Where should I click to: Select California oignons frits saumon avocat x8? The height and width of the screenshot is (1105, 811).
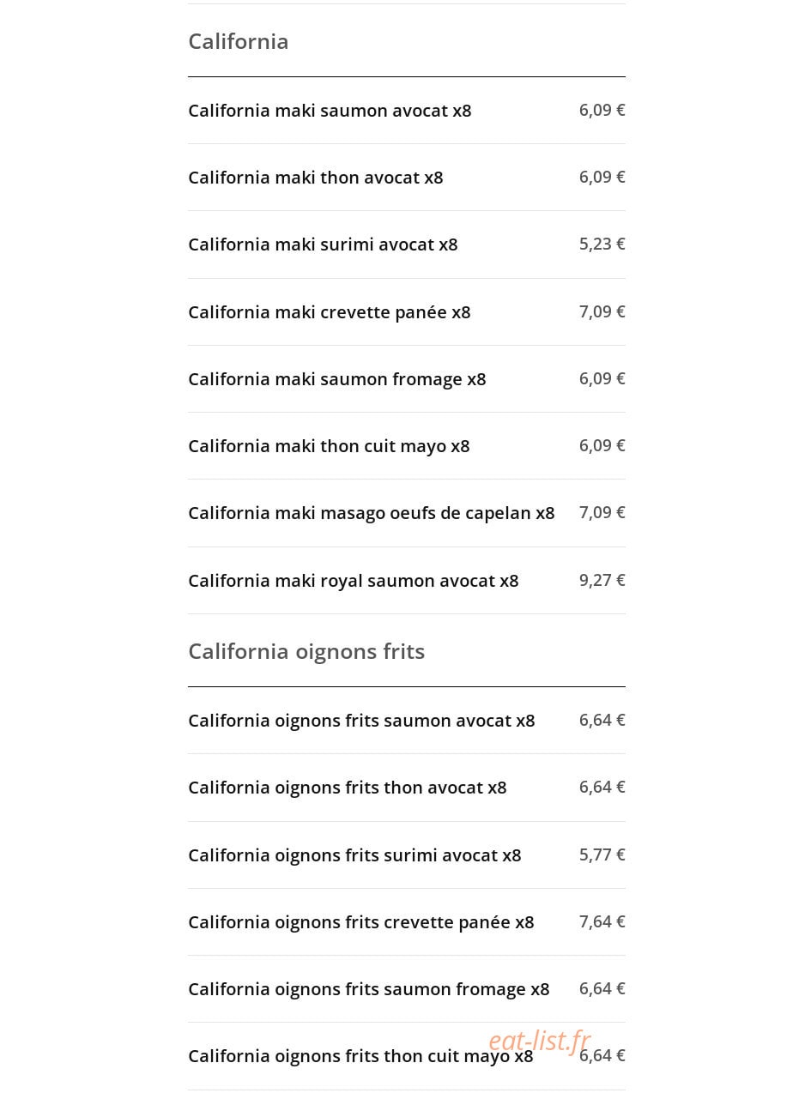tap(407, 721)
